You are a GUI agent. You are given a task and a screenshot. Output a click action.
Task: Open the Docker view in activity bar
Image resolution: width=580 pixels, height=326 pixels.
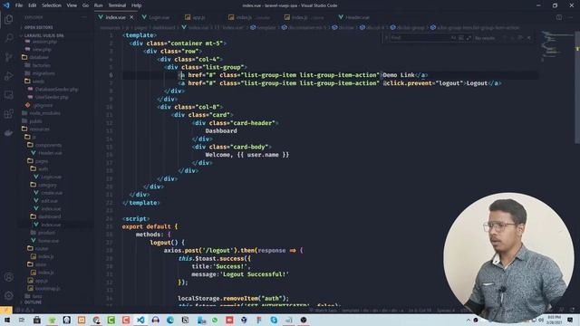tap(8, 133)
